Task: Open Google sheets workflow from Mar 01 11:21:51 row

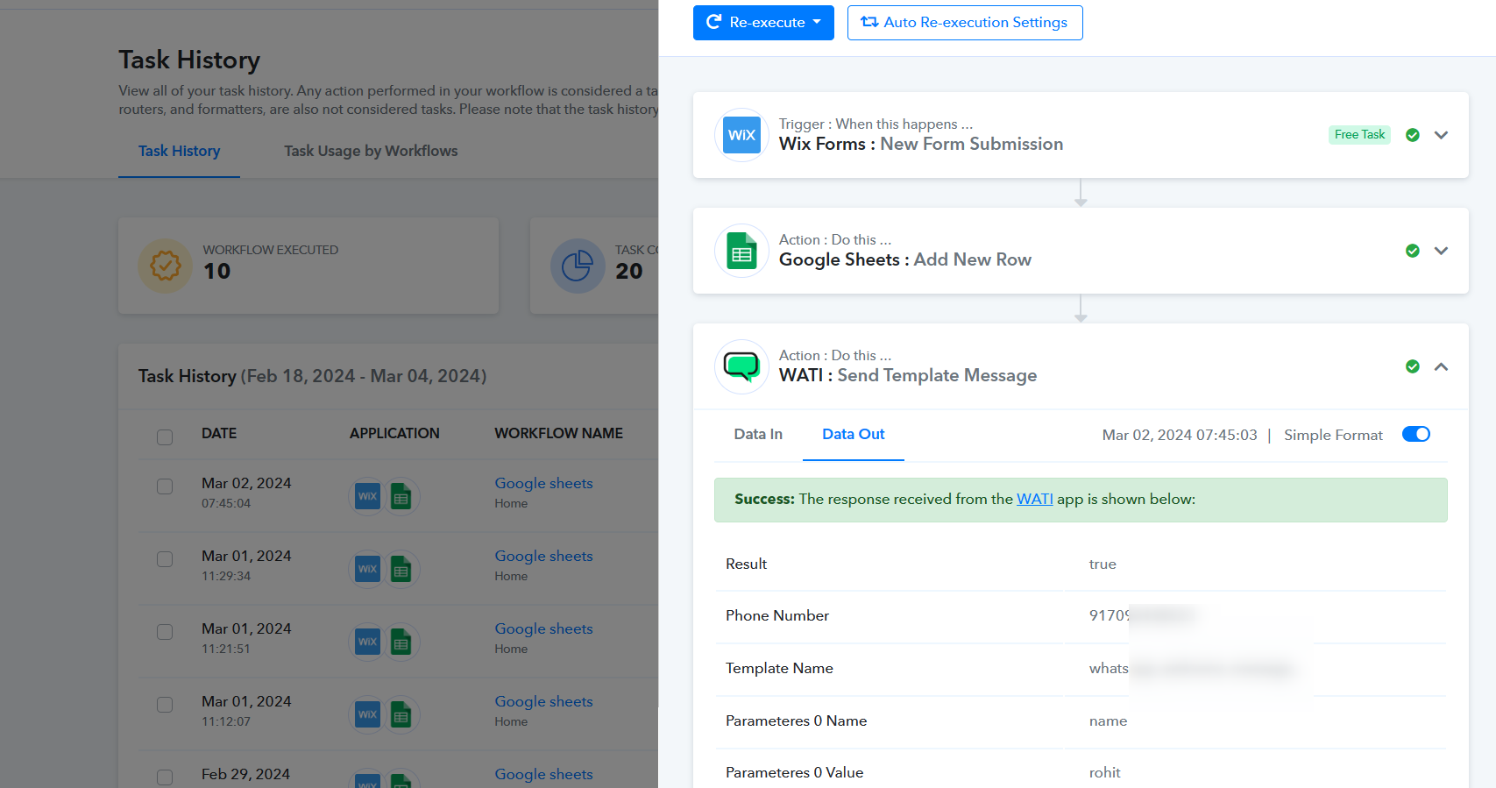Action: (543, 628)
